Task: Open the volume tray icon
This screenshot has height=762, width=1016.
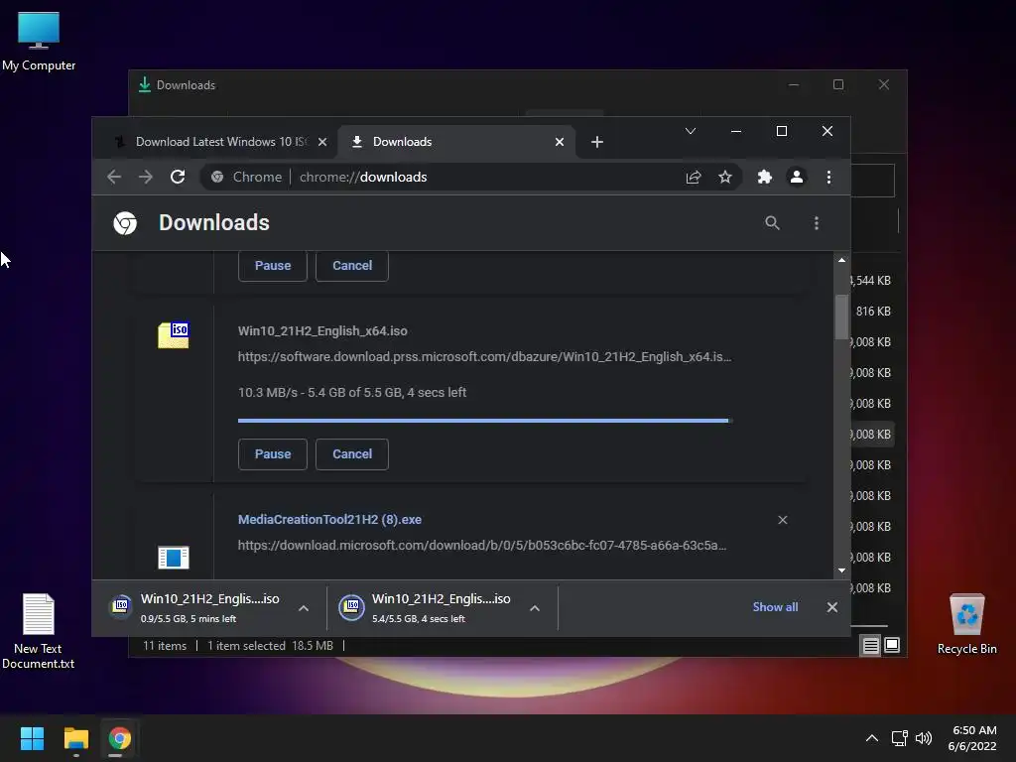Action: [924, 738]
